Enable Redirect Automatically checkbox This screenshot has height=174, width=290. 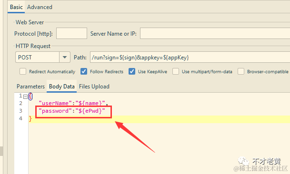tap(23, 71)
